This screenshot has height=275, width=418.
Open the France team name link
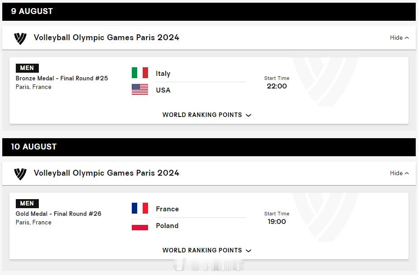click(x=167, y=209)
